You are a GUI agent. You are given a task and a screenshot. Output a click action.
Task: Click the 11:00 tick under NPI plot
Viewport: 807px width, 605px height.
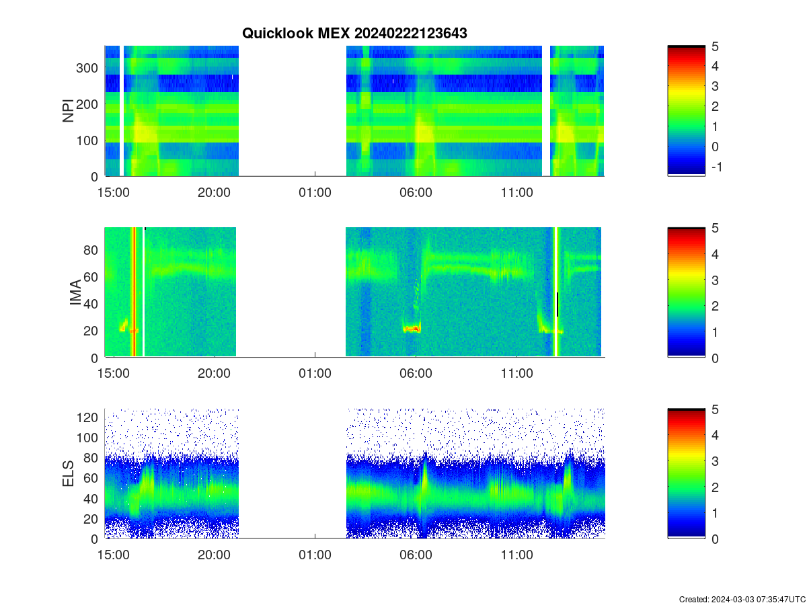pos(516,192)
